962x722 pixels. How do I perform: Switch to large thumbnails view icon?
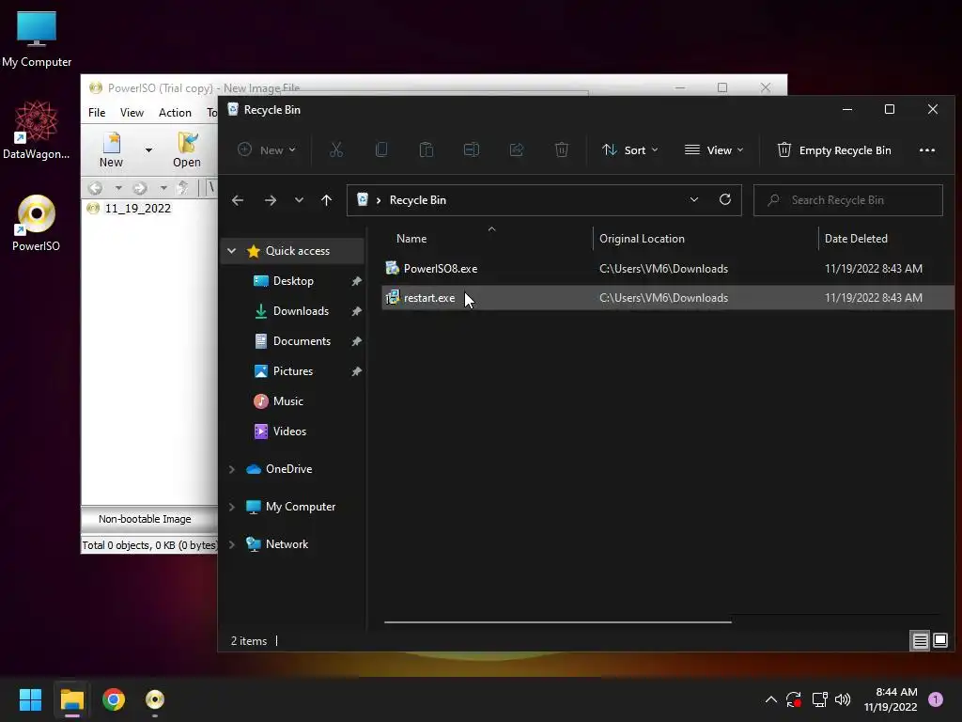coord(939,641)
